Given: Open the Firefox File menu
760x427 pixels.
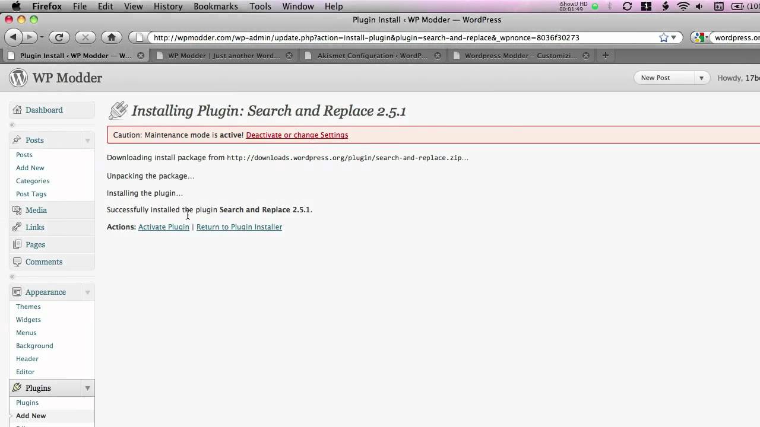Looking at the screenshot, I should pos(80,6).
